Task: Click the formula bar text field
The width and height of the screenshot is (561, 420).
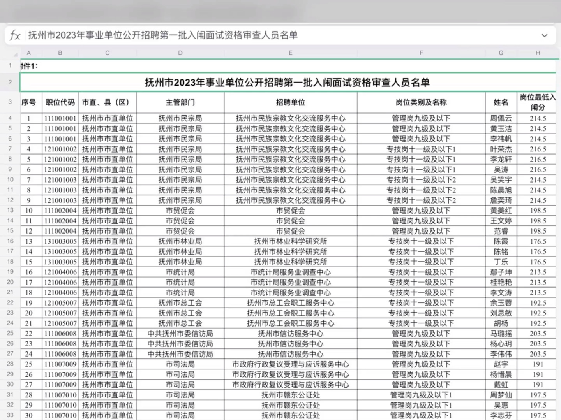Action: tap(280, 35)
